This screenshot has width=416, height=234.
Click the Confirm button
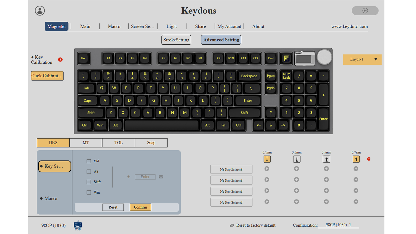140,207
